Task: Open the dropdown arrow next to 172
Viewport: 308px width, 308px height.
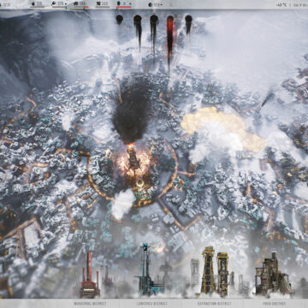Action: click(162, 4)
